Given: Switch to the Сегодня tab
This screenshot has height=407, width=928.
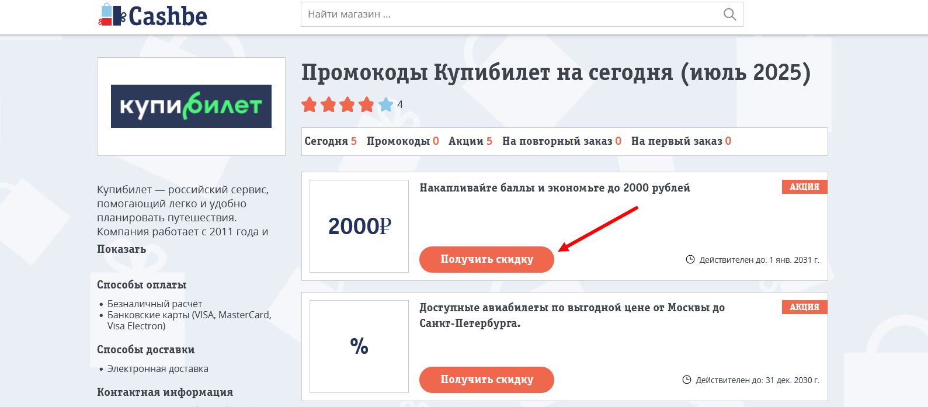Looking at the screenshot, I should coord(331,141).
